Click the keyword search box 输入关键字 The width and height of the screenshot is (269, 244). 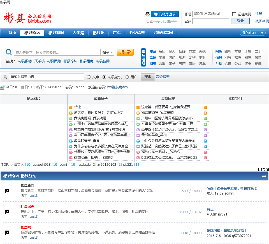pyautogui.click(x=57, y=52)
